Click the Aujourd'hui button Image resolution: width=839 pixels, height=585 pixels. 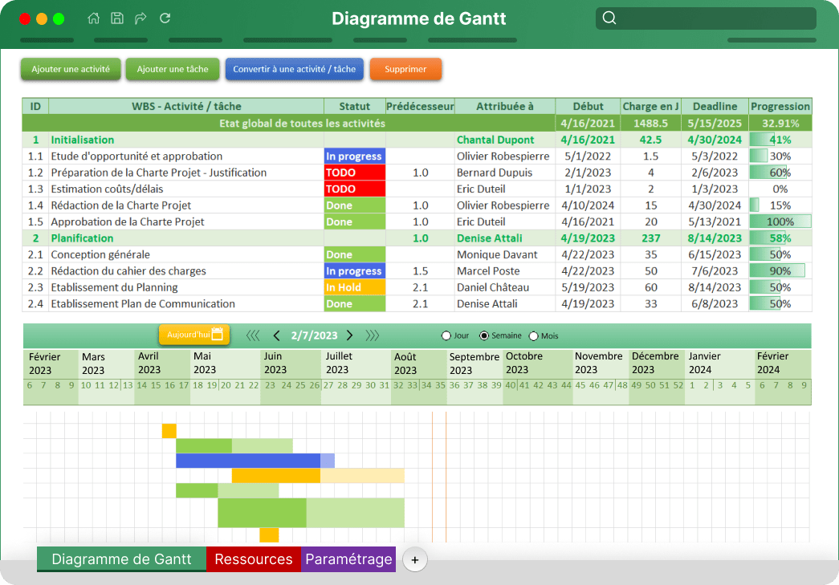[194, 335]
